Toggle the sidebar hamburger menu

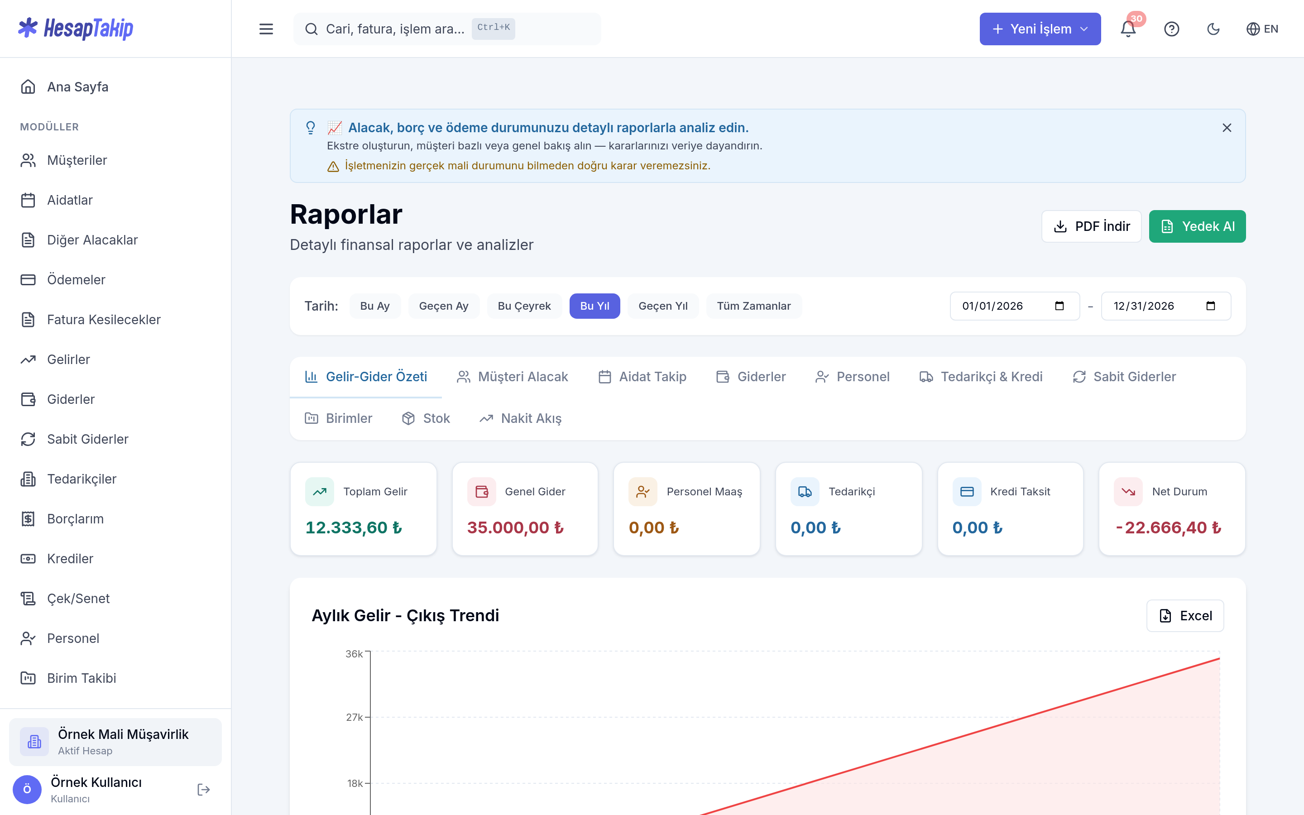266,29
